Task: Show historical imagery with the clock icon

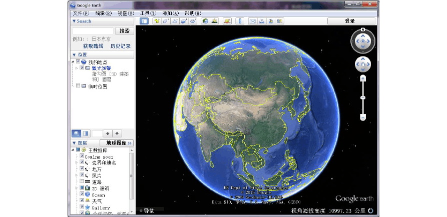Action: tap(205, 21)
